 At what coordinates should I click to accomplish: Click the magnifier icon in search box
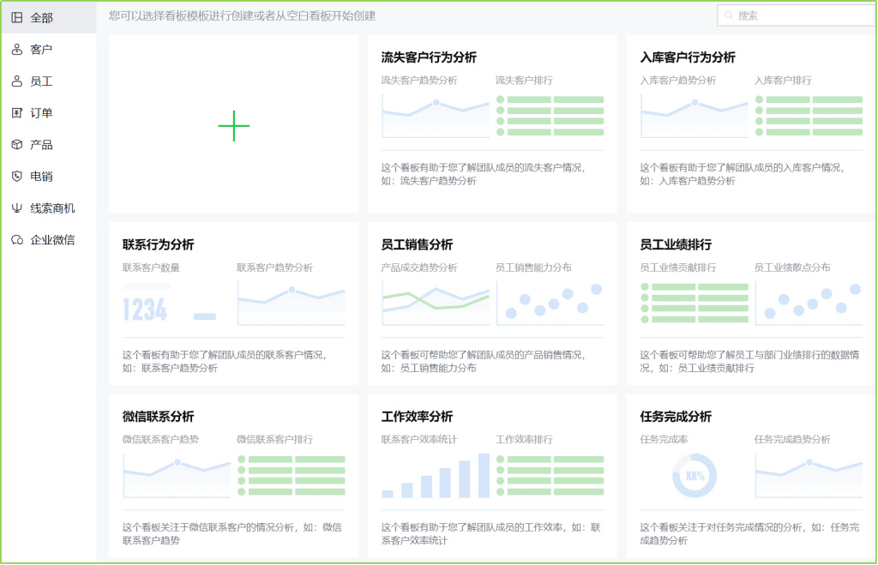coord(729,15)
